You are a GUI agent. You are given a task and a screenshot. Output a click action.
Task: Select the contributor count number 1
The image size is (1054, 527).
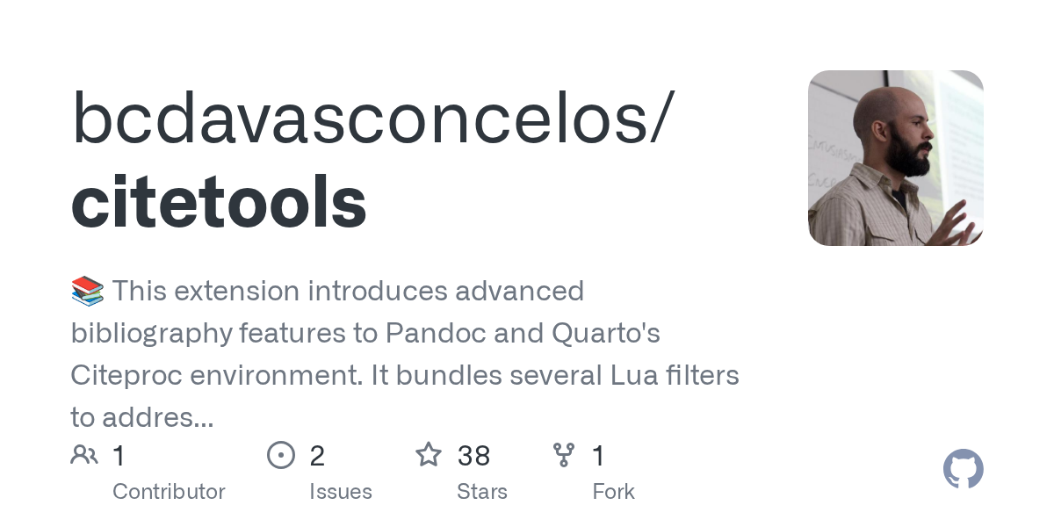[x=119, y=456]
